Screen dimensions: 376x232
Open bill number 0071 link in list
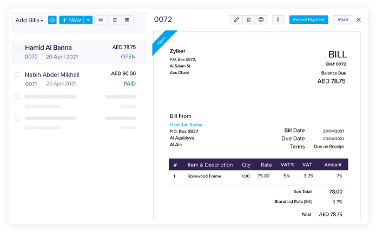tap(31, 84)
